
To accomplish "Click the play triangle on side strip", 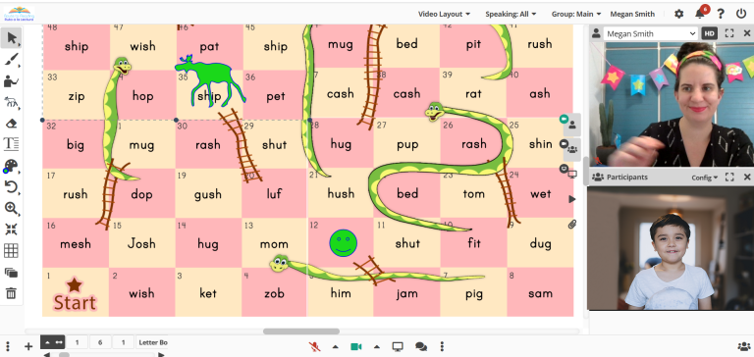I will coord(571,199).
